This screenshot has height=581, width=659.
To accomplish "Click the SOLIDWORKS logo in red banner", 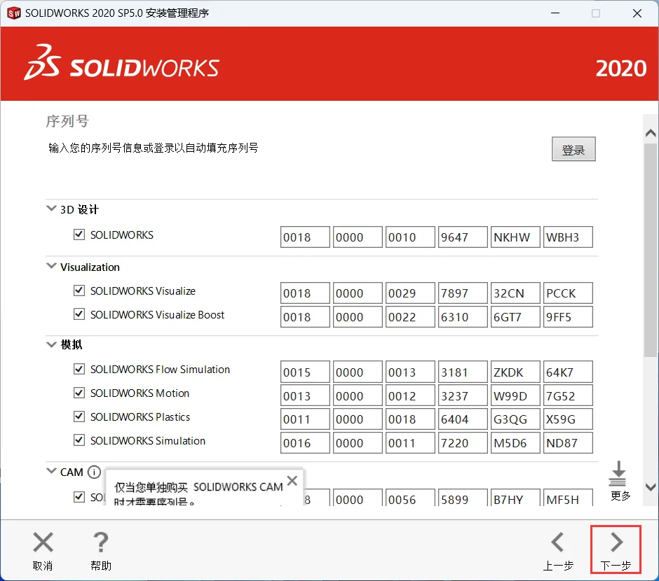I will coord(121,63).
